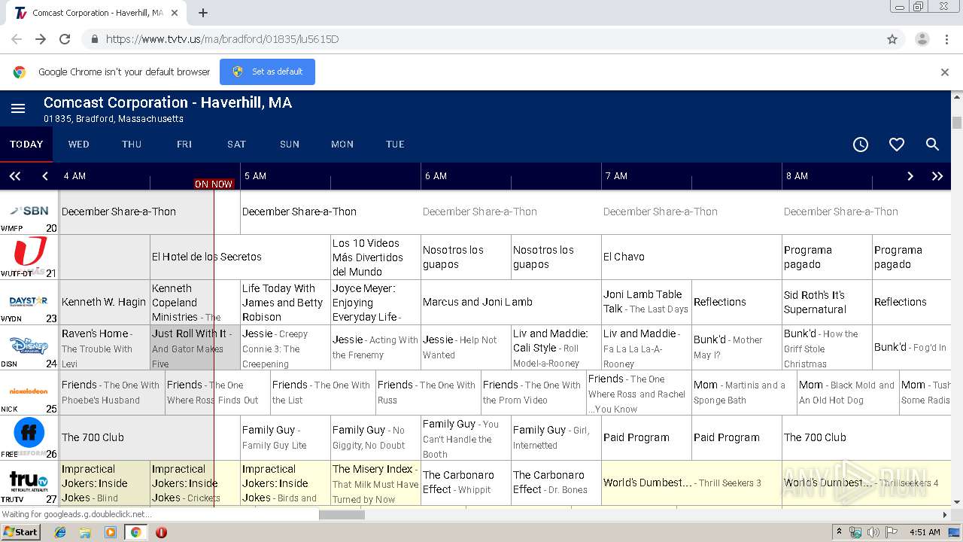Click the Windows Start button
This screenshot has height=542, width=963.
click(x=21, y=532)
